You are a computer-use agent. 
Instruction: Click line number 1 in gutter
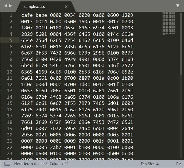coord(11,15)
